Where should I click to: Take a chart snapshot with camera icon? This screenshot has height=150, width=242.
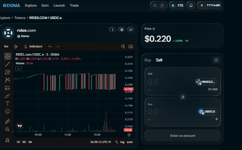click(x=131, y=47)
